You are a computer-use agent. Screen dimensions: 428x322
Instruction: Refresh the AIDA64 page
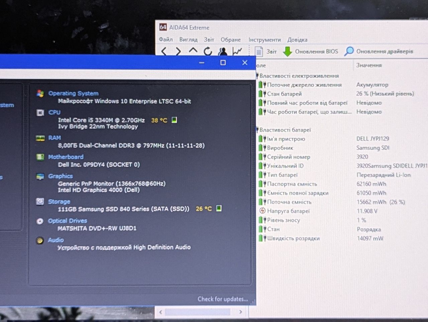tap(208, 51)
